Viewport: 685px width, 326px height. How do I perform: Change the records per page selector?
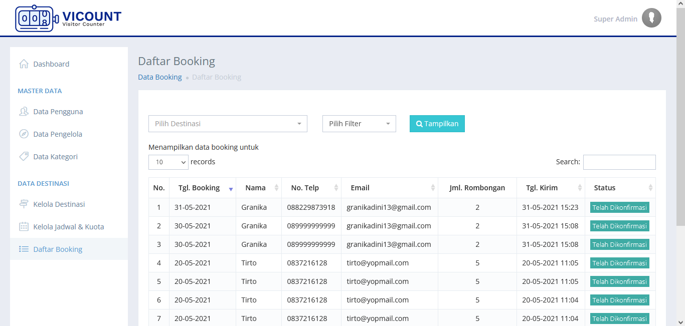click(x=168, y=162)
